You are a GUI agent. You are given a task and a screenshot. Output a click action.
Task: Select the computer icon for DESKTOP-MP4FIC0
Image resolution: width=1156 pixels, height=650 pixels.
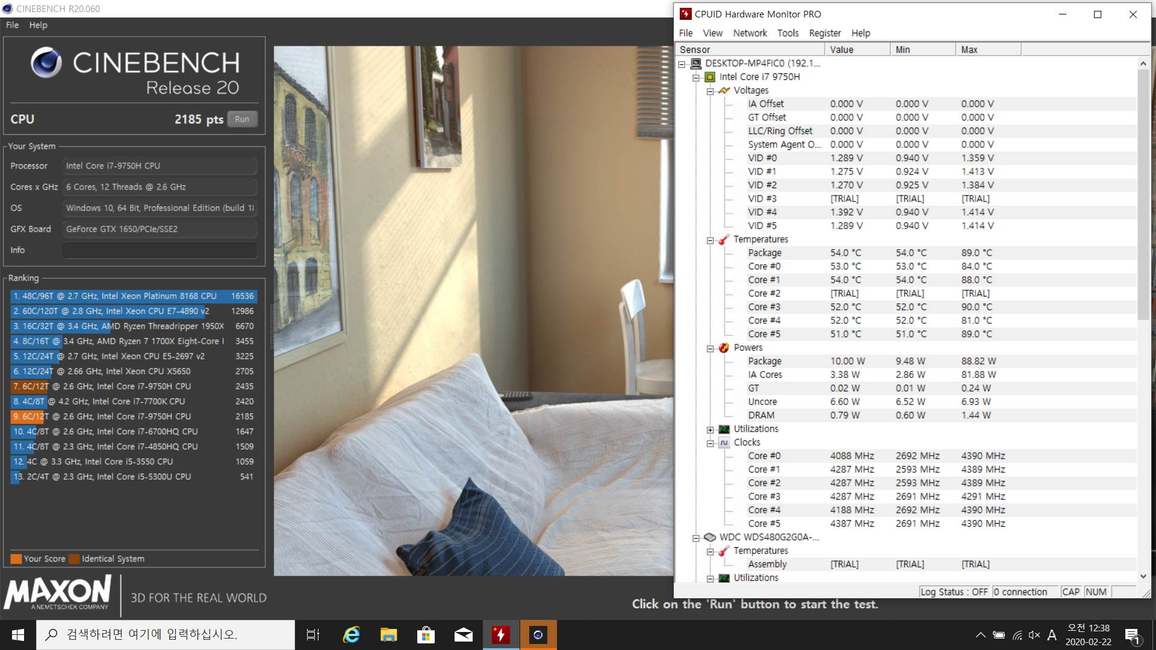pos(695,63)
